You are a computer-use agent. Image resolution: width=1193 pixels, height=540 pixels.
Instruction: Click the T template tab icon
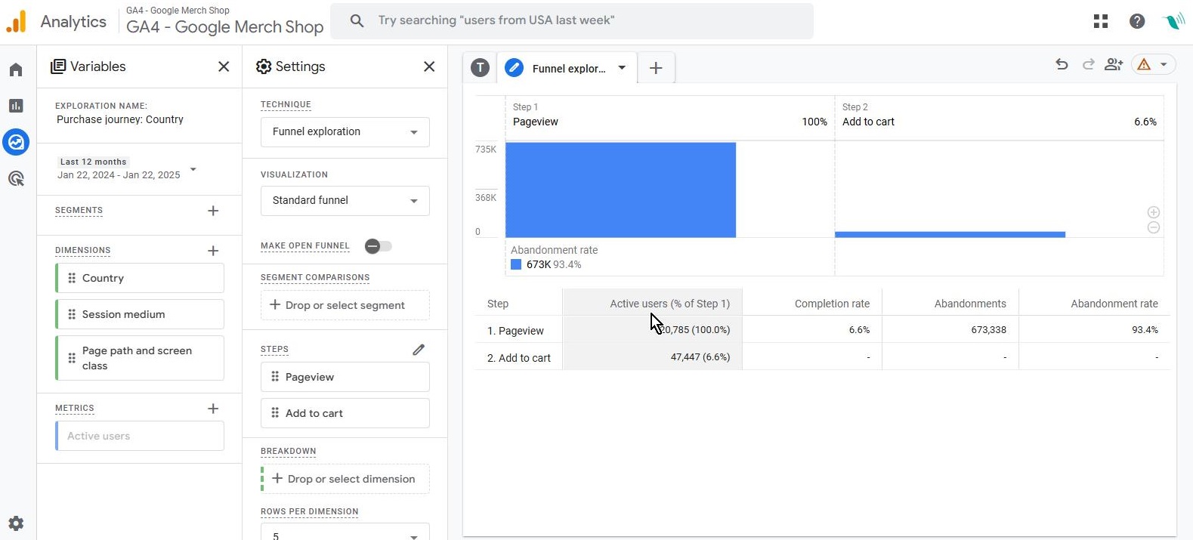480,68
